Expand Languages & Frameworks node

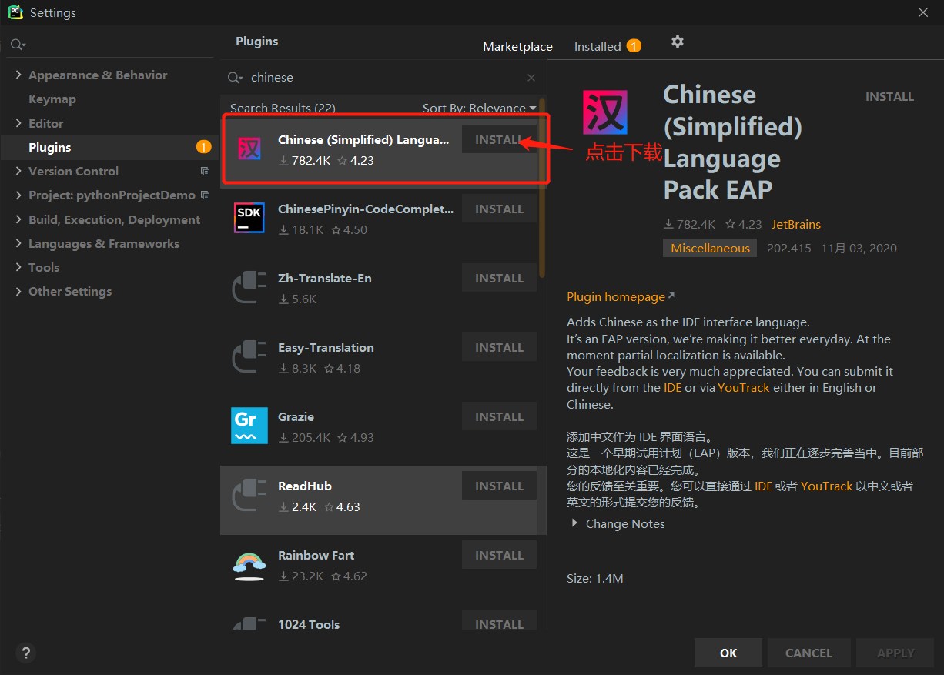(18, 244)
